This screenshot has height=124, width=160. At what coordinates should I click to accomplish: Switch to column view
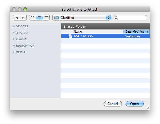tap(46, 18)
